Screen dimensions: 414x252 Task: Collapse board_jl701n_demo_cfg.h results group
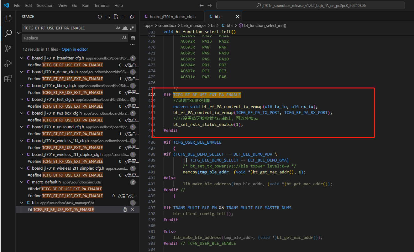click(22, 72)
